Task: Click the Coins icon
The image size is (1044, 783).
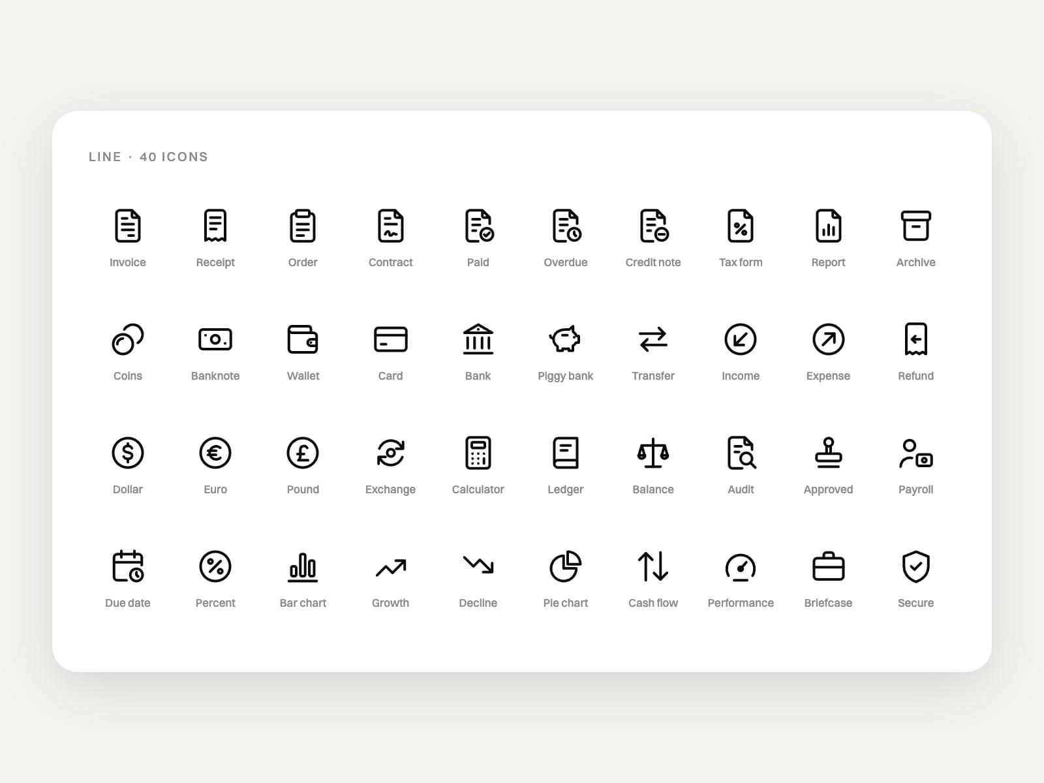Action: click(128, 339)
